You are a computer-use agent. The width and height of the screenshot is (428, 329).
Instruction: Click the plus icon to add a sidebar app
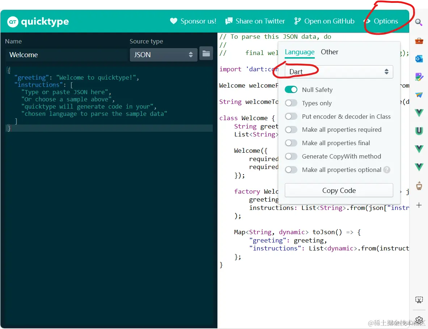[419, 205]
